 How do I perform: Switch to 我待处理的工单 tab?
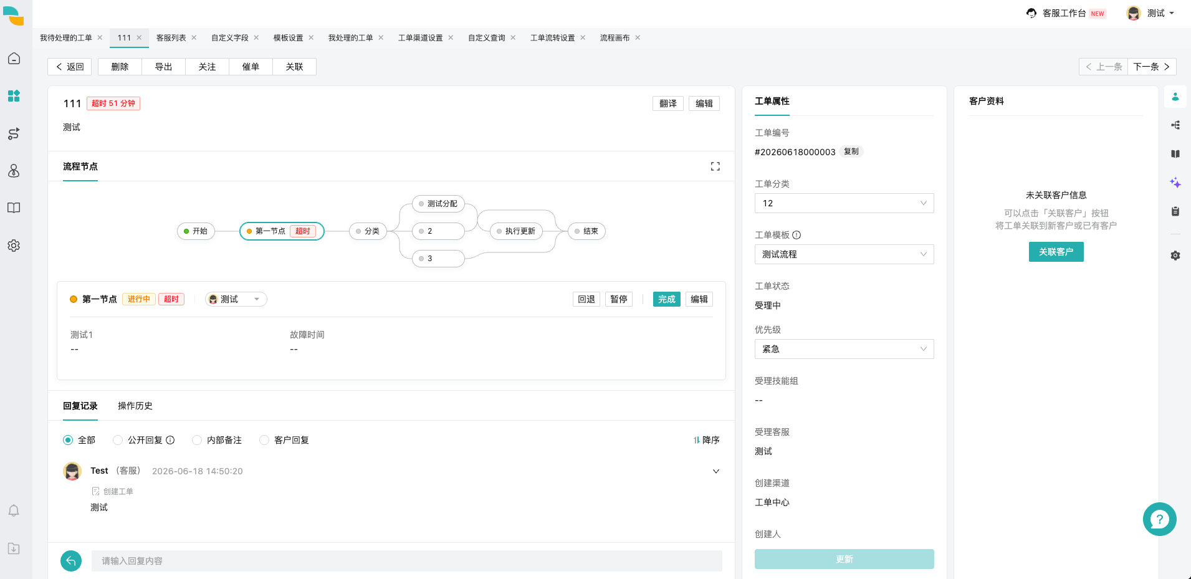pyautogui.click(x=66, y=37)
